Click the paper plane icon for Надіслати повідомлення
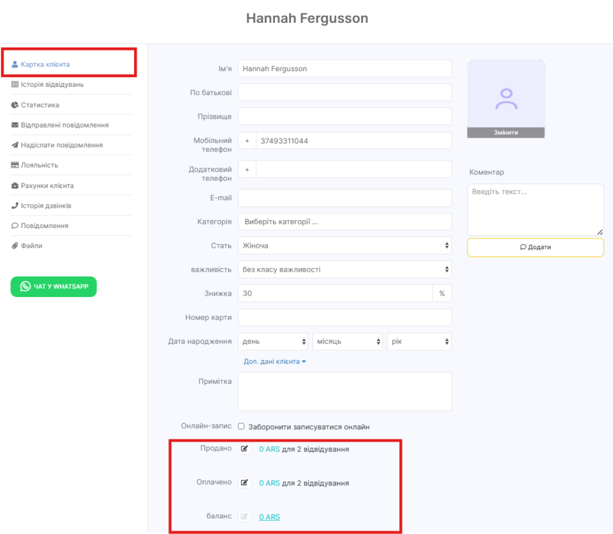Image resolution: width=613 pixels, height=534 pixels. click(15, 145)
